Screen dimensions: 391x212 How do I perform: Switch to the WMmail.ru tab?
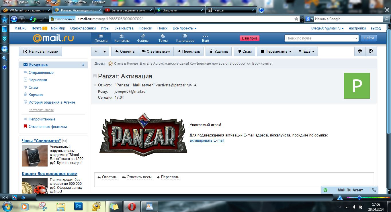coord(27,10)
